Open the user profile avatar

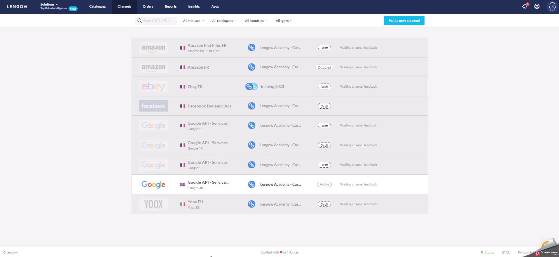coord(552,7)
